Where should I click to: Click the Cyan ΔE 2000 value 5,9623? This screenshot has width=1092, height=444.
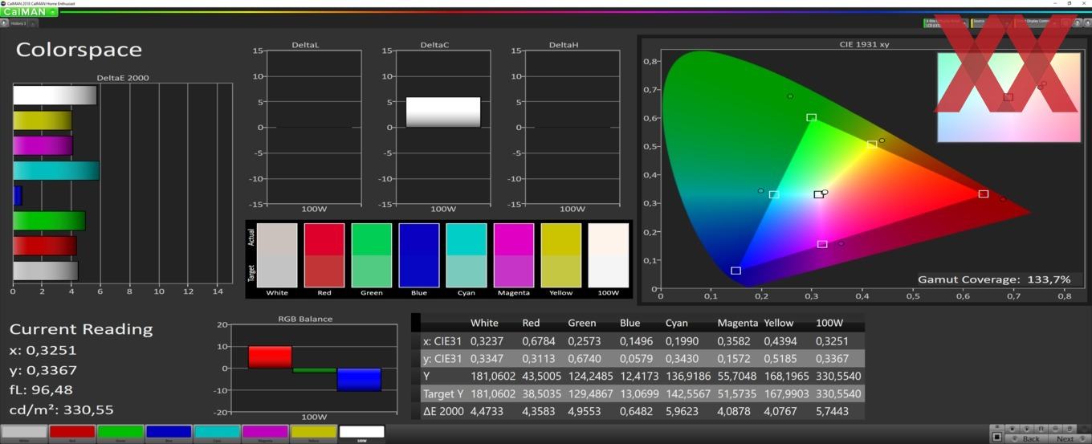coord(687,411)
